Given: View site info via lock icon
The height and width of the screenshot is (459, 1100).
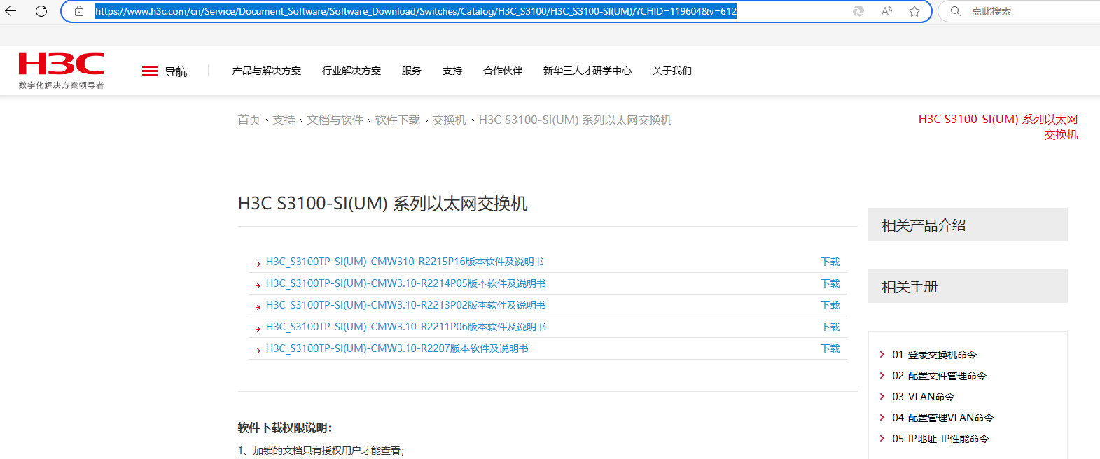Looking at the screenshot, I should (x=79, y=11).
